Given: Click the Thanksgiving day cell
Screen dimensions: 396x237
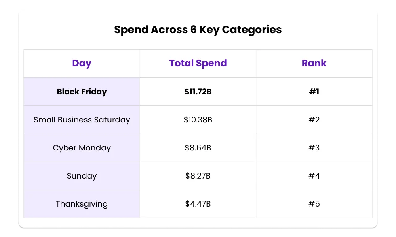Looking at the screenshot, I should tap(82, 204).
